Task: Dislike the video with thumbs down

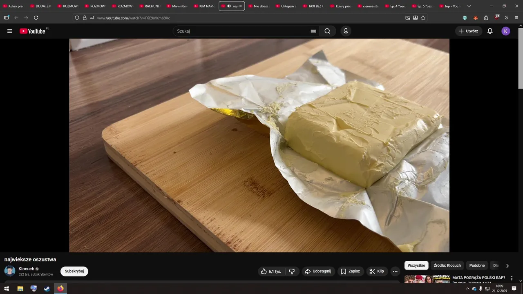Action: pos(292,271)
